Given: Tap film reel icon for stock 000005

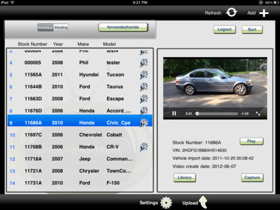Looking at the screenshot, I should pos(144,62).
